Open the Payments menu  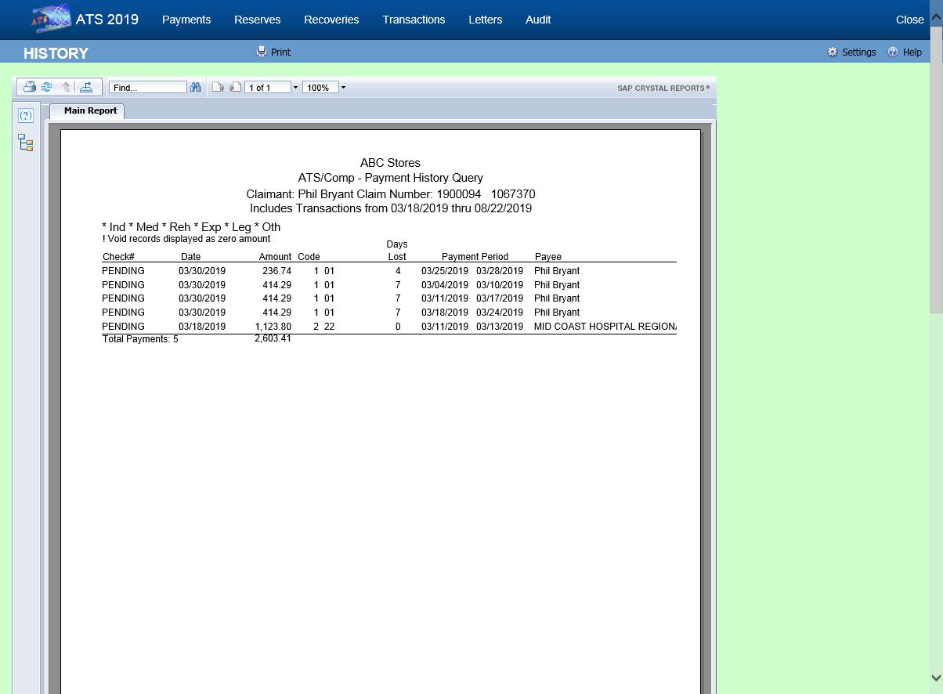click(x=186, y=20)
